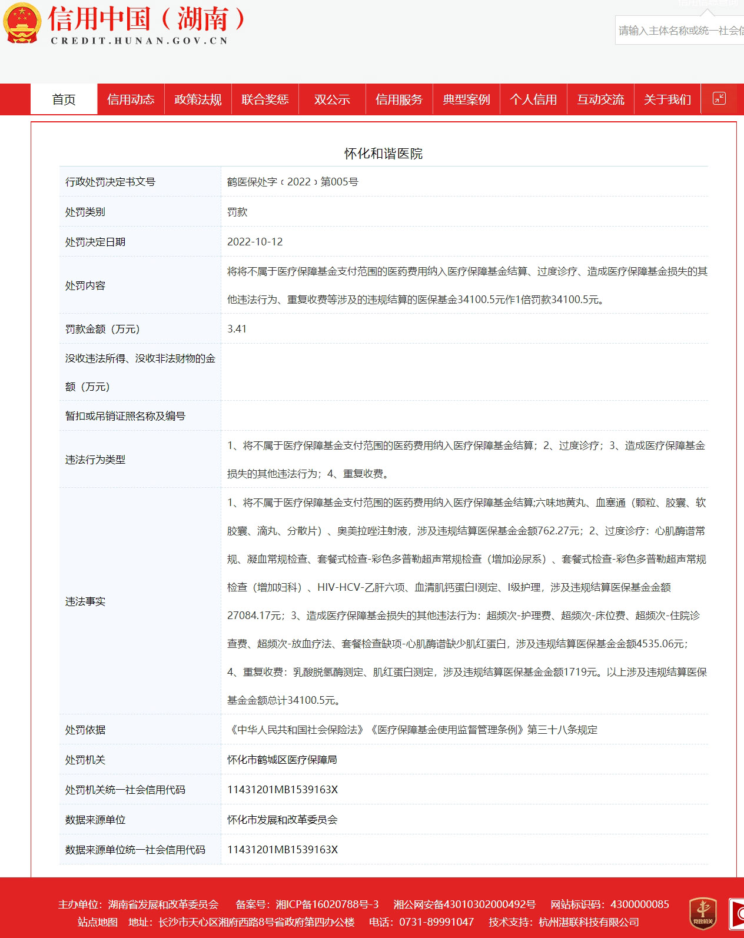
Task: Click the 处罚内容 row label
Action: point(85,285)
